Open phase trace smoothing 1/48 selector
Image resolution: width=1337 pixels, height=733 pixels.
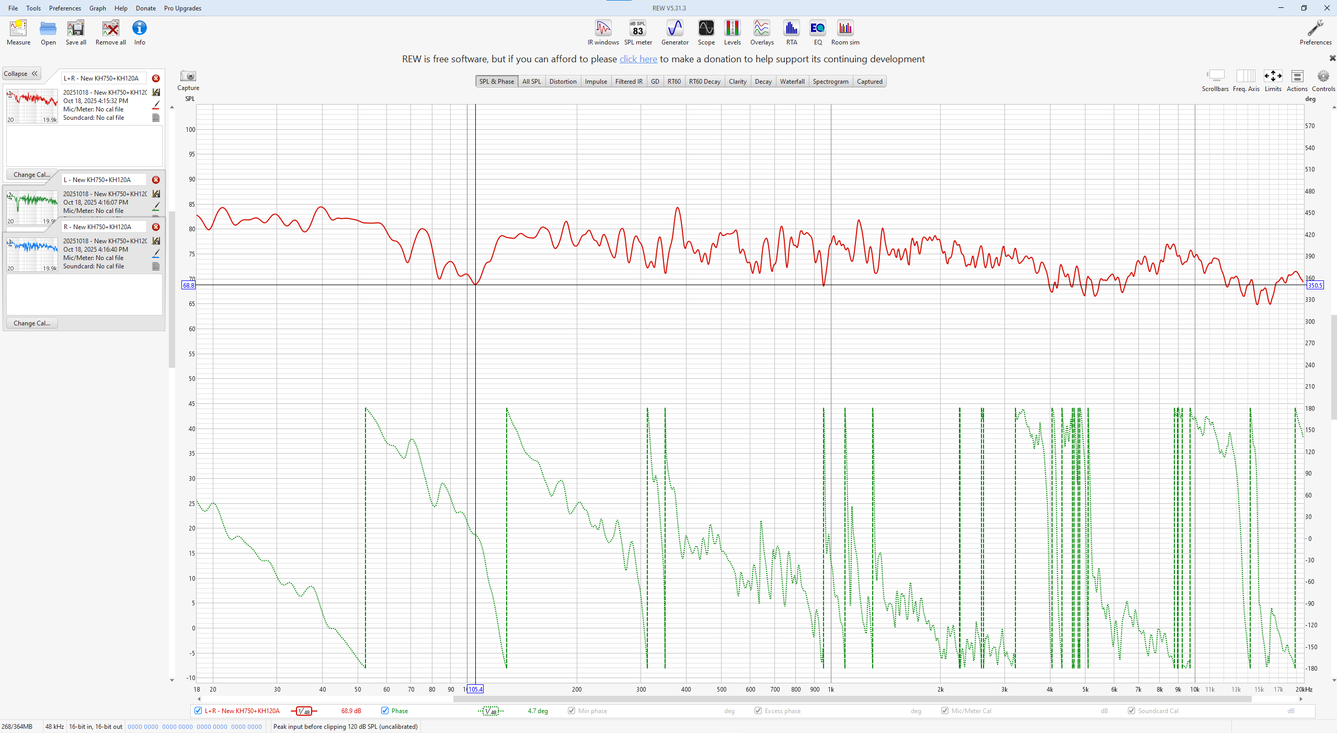point(490,711)
